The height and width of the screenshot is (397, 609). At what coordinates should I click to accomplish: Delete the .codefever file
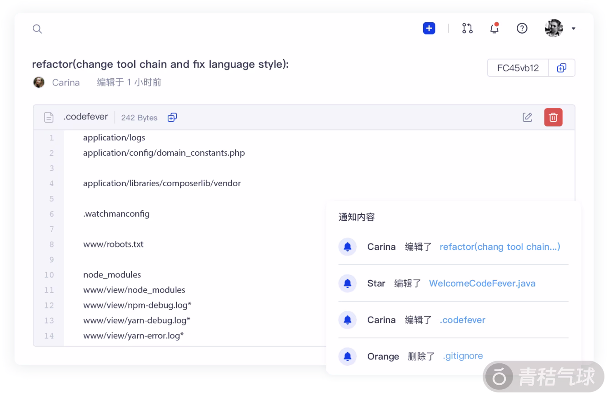pos(553,117)
